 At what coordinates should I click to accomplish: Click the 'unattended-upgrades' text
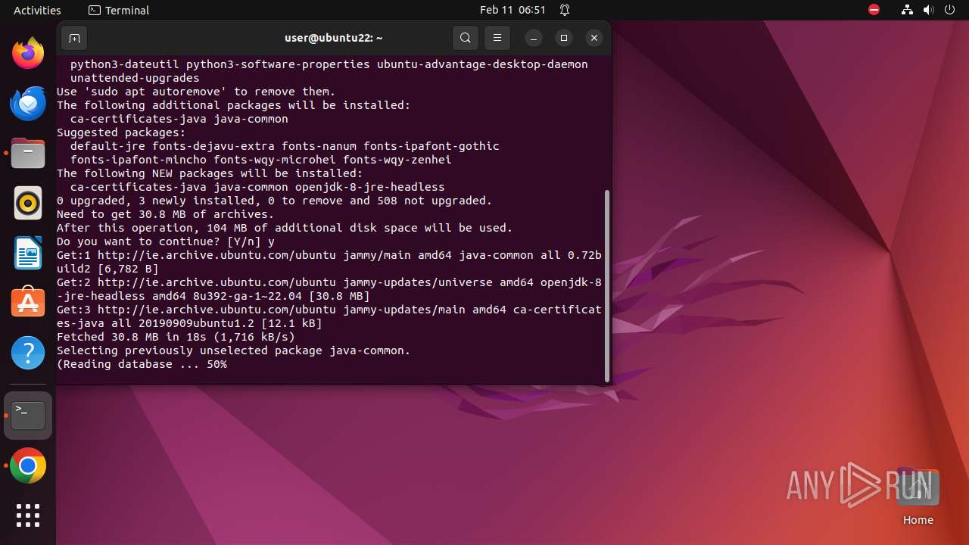coord(135,78)
